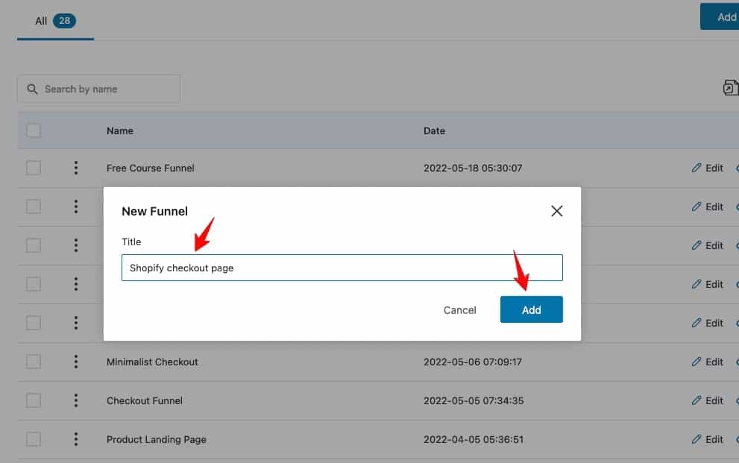Select the All tab with 28 count
Screen dimensions: 739x463
point(55,21)
